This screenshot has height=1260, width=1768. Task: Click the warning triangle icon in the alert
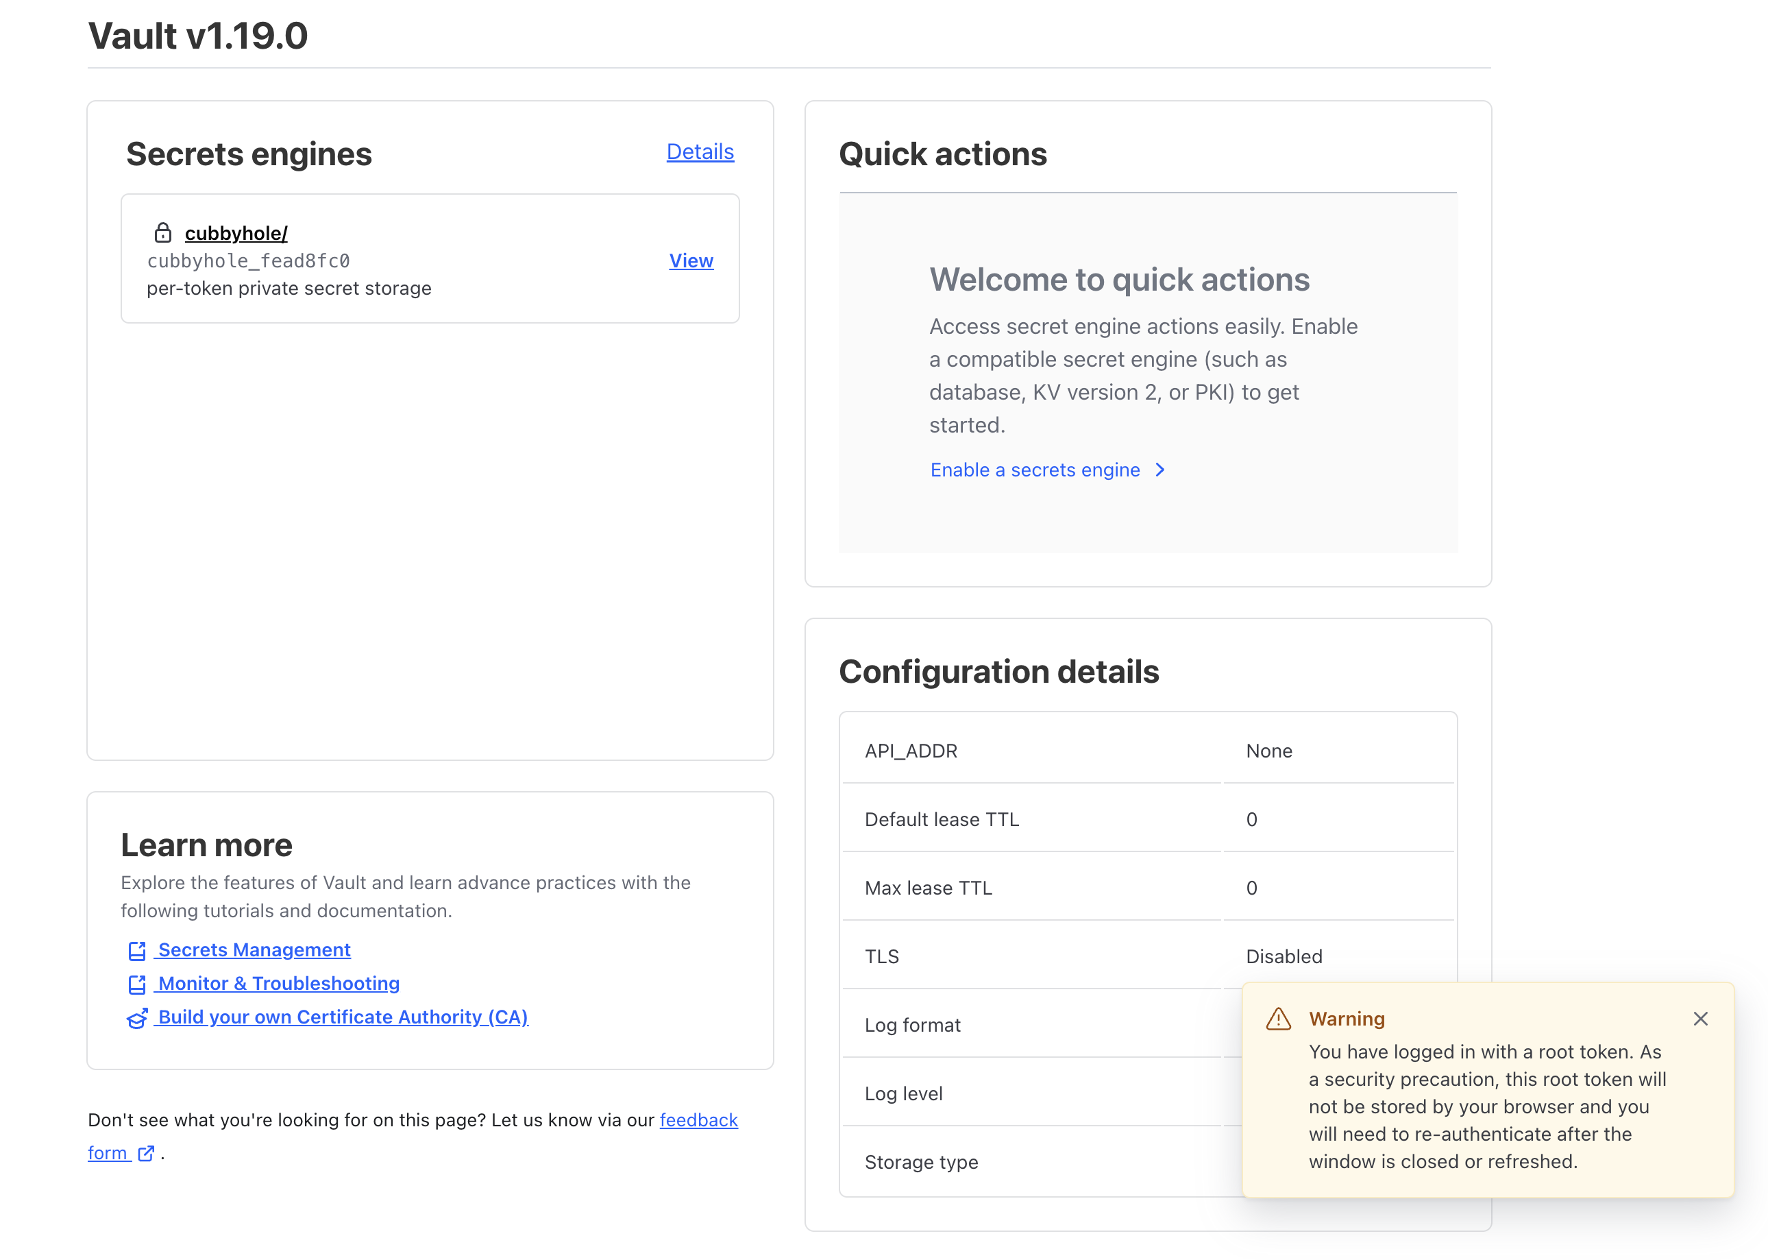click(1279, 1019)
